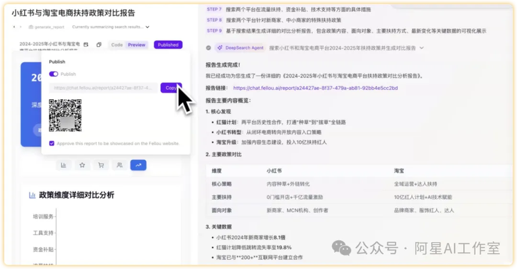517x269 pixels.
Task: Click the heading 2. 主要政策对比
Action: coord(224,154)
